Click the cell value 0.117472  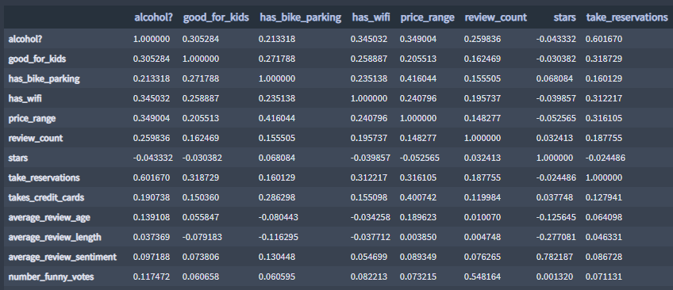pos(152,277)
